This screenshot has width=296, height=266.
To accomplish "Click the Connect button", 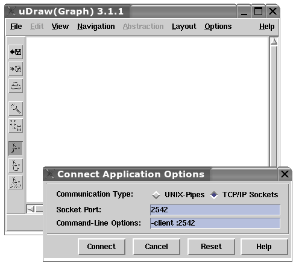I will [x=101, y=247].
